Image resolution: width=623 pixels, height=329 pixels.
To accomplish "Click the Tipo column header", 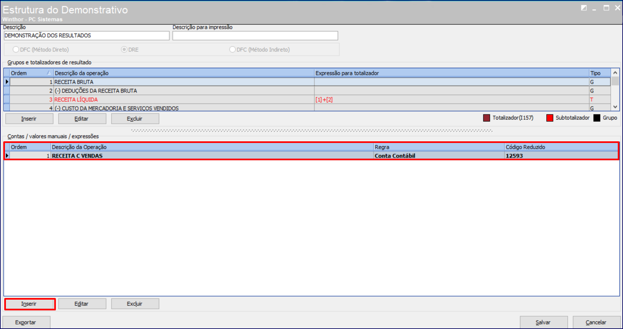I will point(600,73).
